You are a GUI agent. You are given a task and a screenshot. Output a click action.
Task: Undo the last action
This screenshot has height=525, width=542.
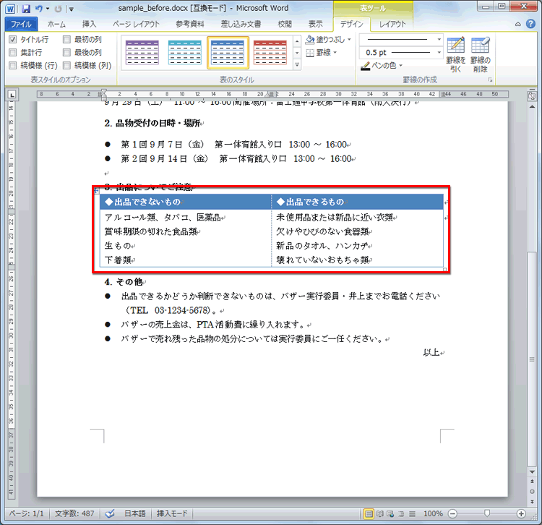coord(39,9)
